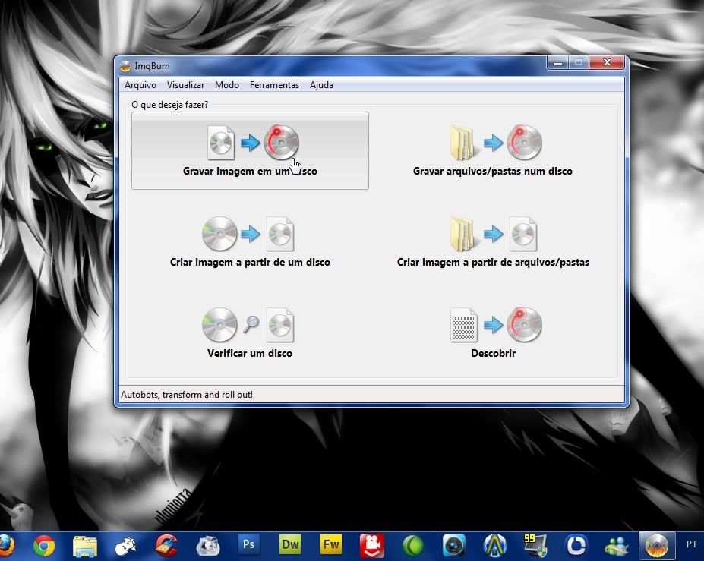Expand the Modo menu
Viewport: 704px width, 561px height.
point(226,85)
